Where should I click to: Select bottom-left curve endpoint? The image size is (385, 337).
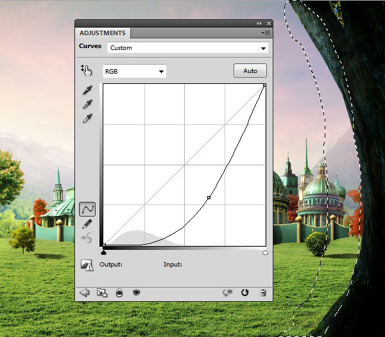click(104, 245)
